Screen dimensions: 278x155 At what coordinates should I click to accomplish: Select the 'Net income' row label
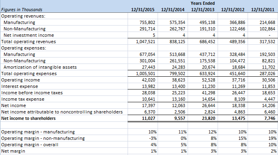coord(14,105)
